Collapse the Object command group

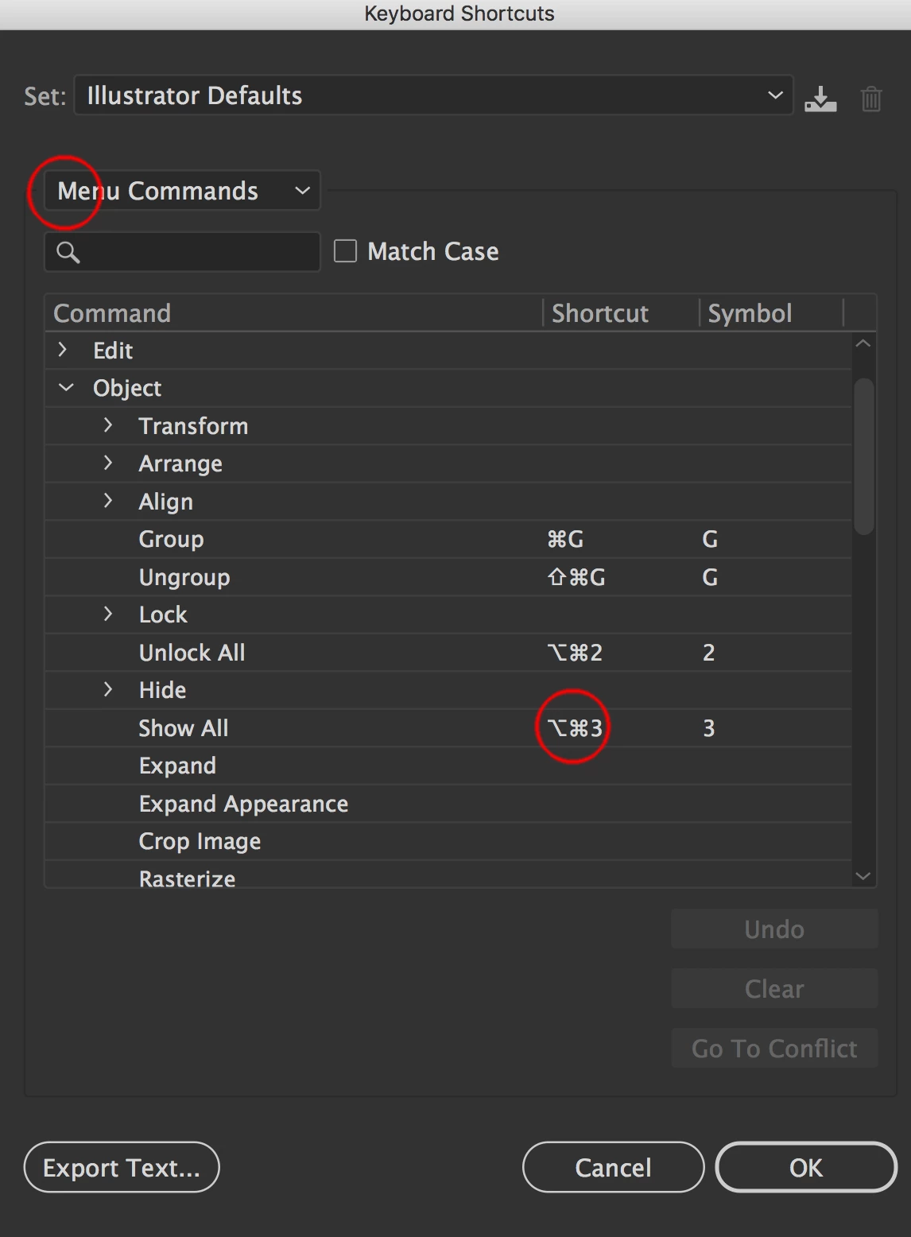point(66,387)
